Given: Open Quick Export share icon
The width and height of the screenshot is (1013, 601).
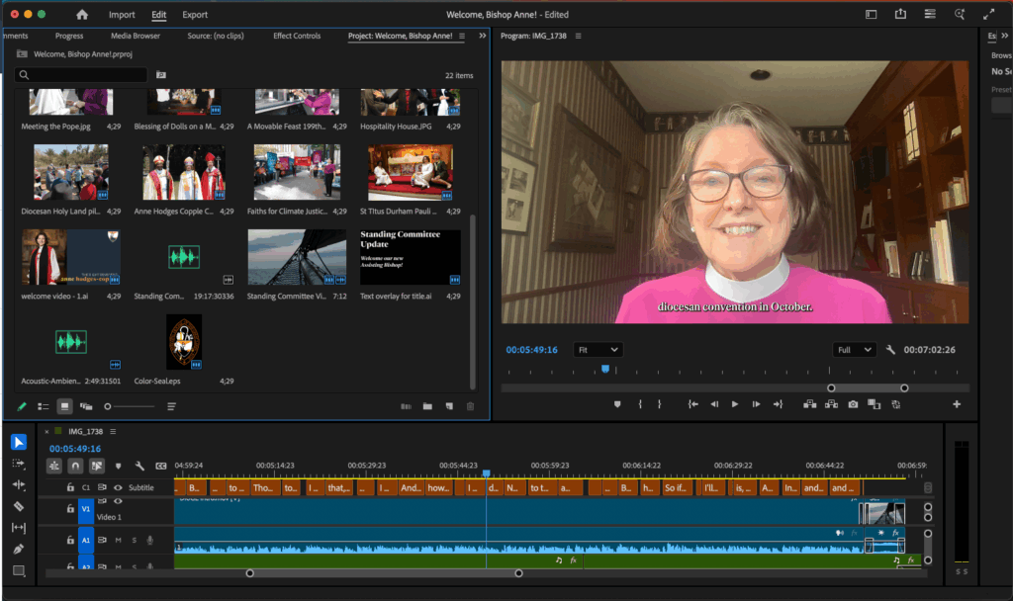Looking at the screenshot, I should click(x=900, y=14).
